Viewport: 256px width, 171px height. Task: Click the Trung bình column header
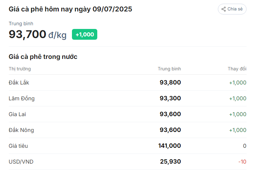[x=169, y=69]
